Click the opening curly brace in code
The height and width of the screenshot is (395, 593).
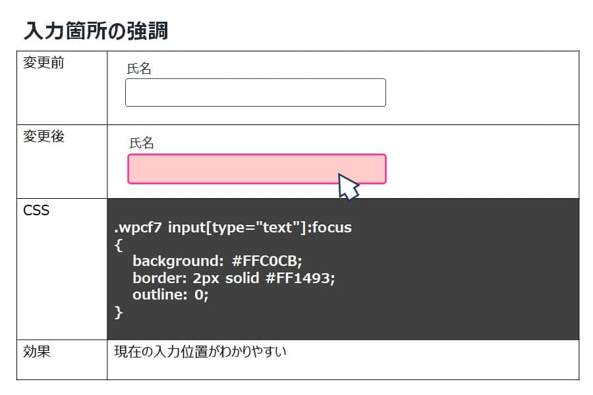(x=118, y=245)
